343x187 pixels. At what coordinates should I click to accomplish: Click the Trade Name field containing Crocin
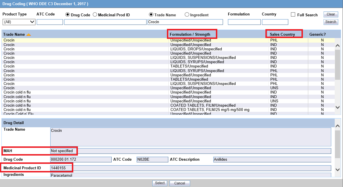[185, 22]
